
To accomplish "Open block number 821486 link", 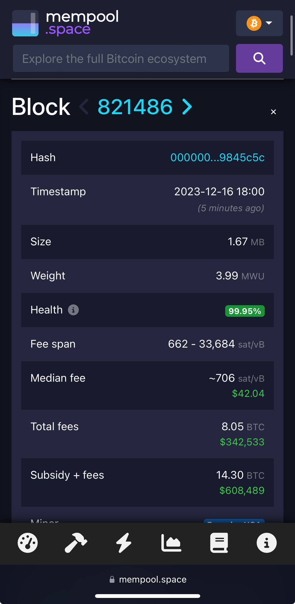I will [x=135, y=107].
